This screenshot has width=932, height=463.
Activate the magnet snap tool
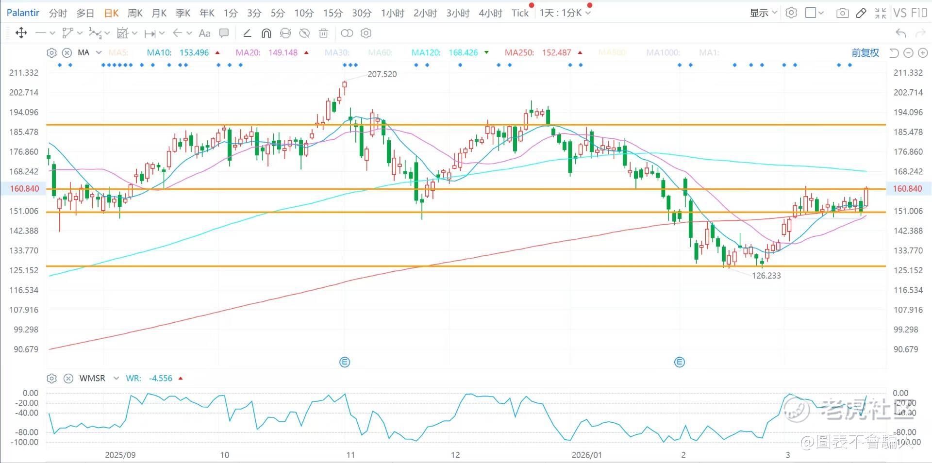coord(266,33)
